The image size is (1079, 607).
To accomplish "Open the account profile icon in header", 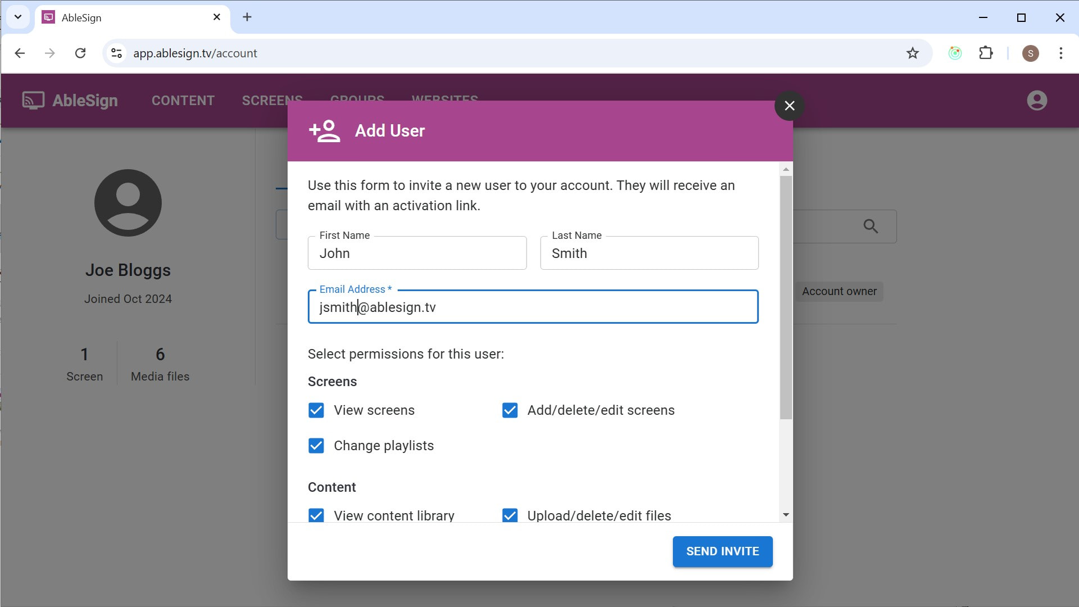I will 1036,101.
